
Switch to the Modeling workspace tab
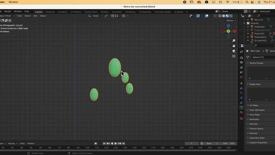[50, 12]
